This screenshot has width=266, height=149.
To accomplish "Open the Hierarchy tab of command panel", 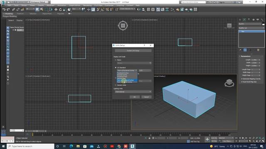I will tap(249, 20).
